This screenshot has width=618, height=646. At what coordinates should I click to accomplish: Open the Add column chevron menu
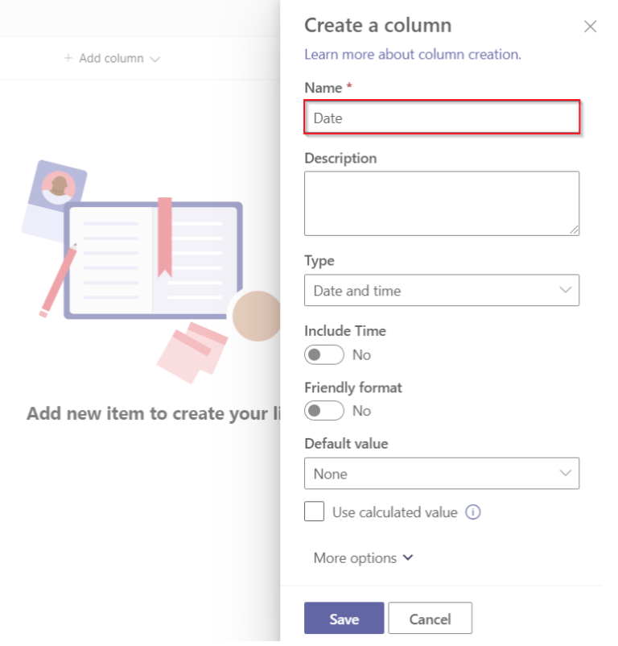pyautogui.click(x=155, y=59)
